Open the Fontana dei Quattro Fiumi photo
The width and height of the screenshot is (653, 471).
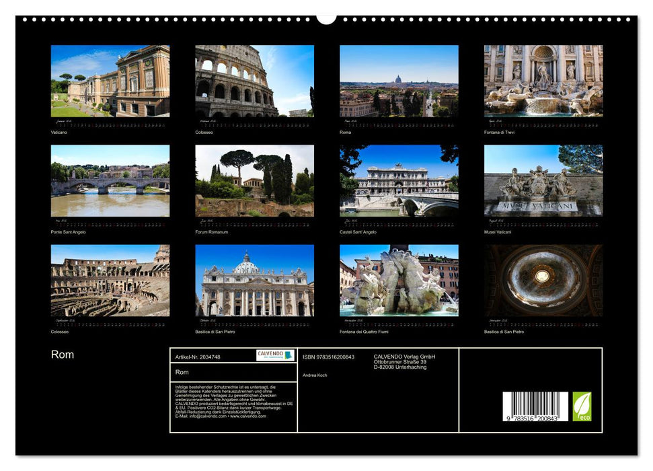pos(399,281)
